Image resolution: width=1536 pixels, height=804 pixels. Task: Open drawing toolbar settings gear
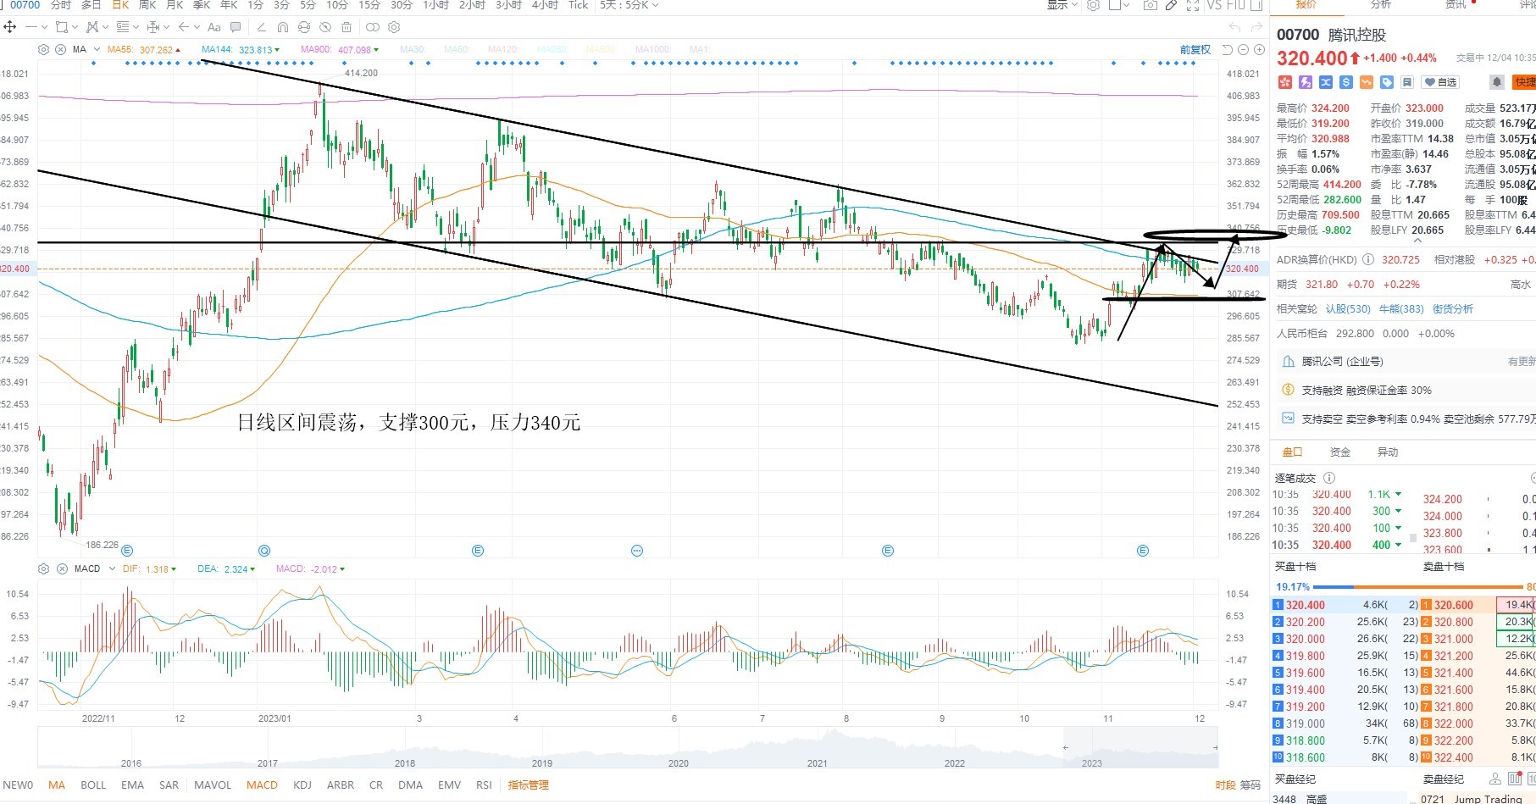(x=394, y=27)
